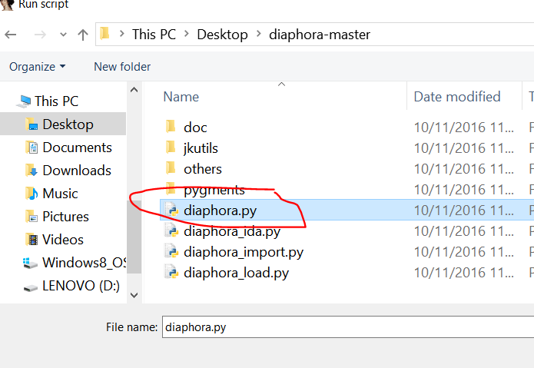Viewport: 534px width, 368px height.
Task: Click the jkutils folder icon
Action: (171, 148)
